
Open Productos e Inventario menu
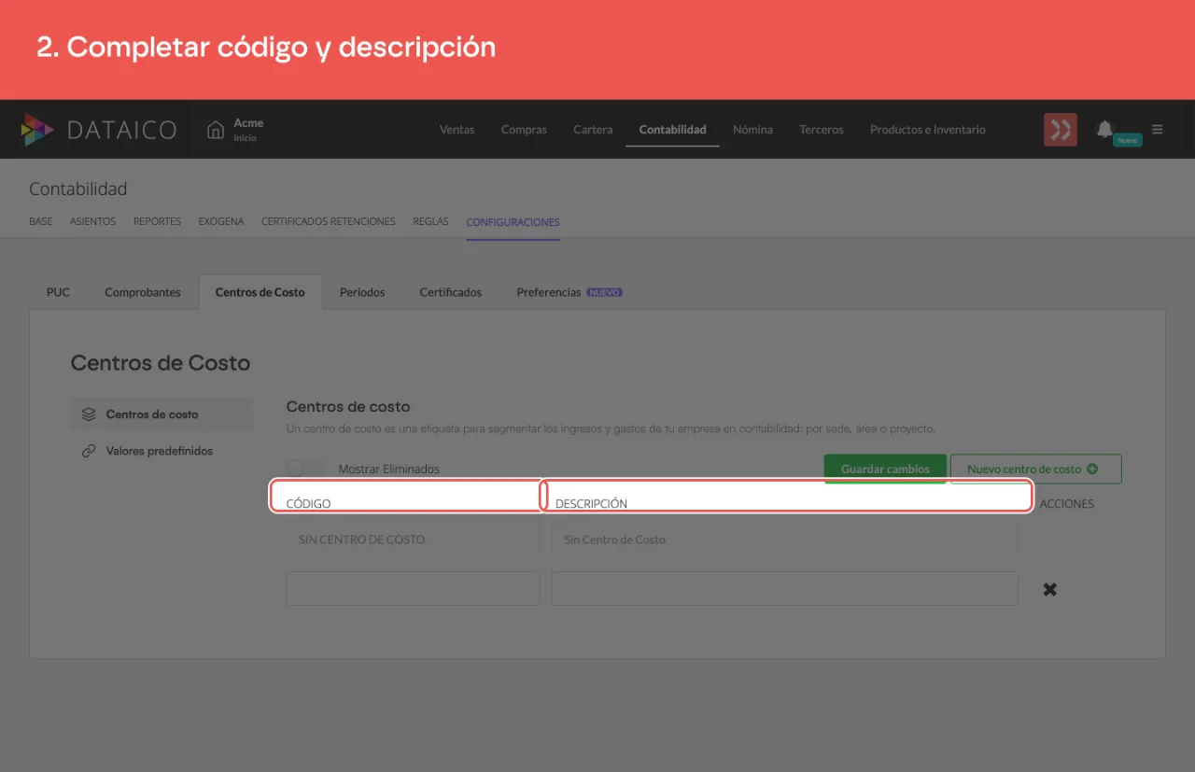click(928, 130)
